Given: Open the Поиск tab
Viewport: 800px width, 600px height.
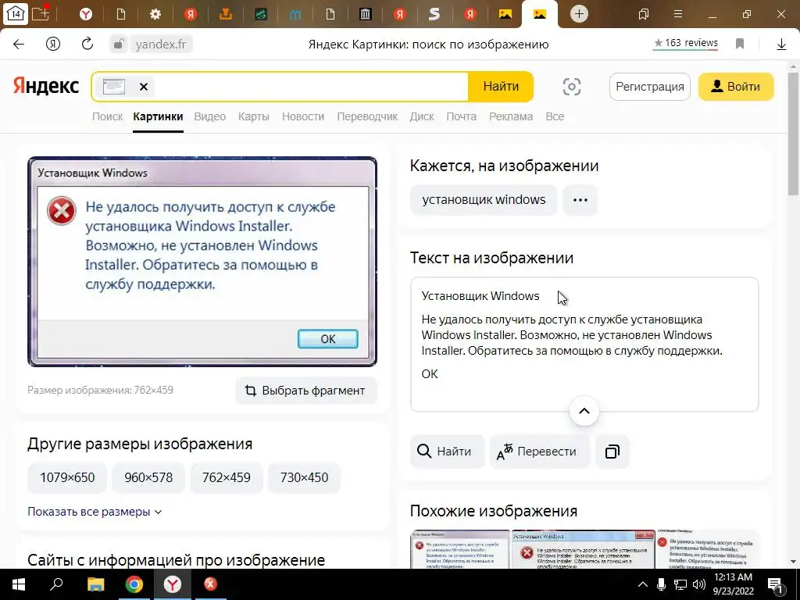Looking at the screenshot, I should click(x=107, y=116).
